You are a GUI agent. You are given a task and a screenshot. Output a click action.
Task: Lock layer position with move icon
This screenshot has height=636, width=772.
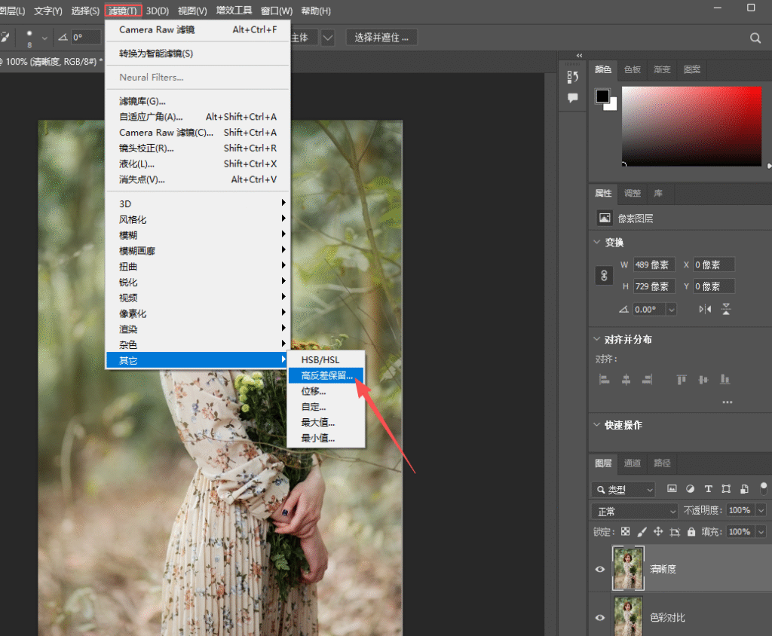(x=658, y=532)
